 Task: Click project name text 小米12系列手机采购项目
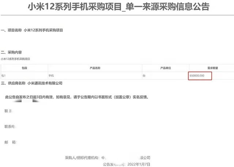[x=43, y=30]
